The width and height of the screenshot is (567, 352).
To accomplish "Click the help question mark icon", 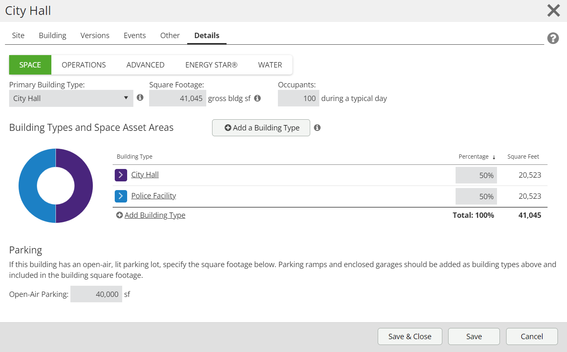I will point(553,39).
